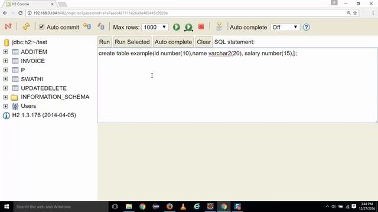Click the INFORMATION_SCHEMA folder icon
The height and width of the screenshot is (212, 378).
(x=14, y=97)
